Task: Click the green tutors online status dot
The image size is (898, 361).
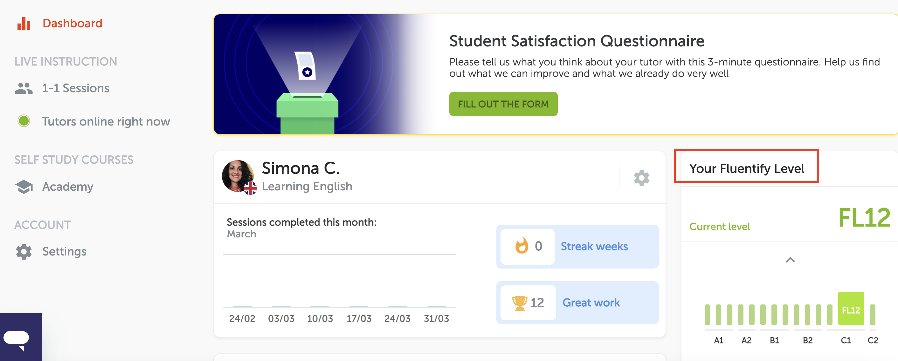Action: (x=24, y=121)
